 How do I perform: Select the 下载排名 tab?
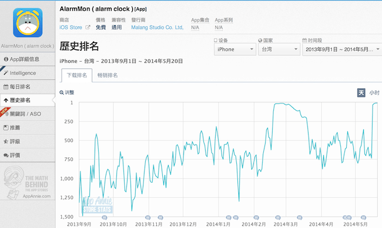coord(77,75)
